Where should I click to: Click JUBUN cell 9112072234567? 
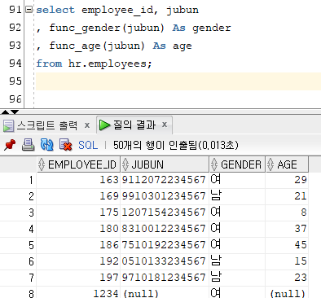tap(164, 180)
